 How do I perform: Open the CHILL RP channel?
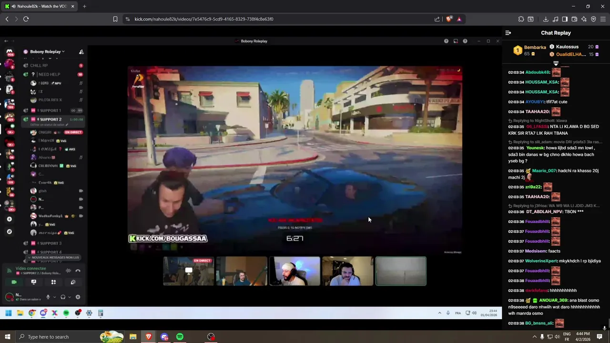coord(39,65)
